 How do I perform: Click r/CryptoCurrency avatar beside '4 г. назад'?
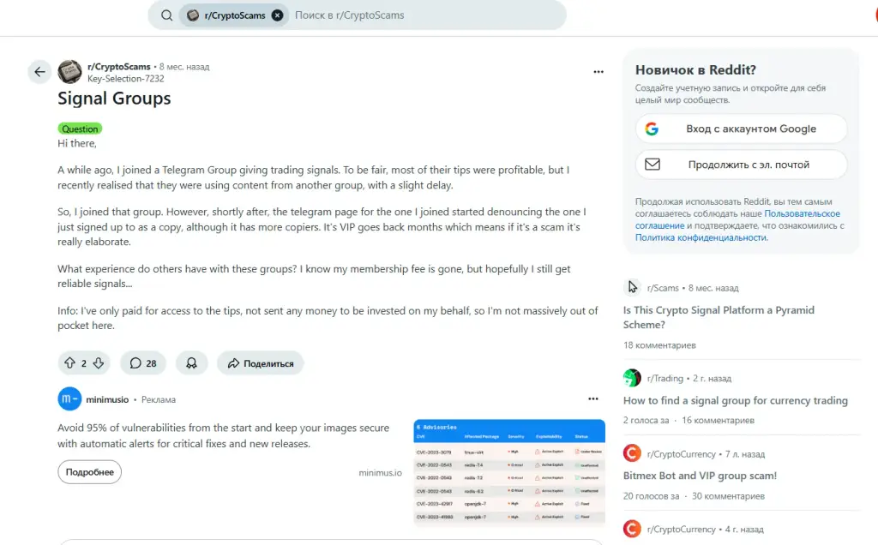tap(632, 529)
